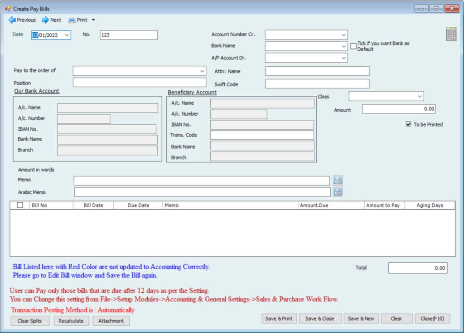Viewport: 464px width, 333px height.
Task: Click the Memo text field
Action: (x=202, y=181)
